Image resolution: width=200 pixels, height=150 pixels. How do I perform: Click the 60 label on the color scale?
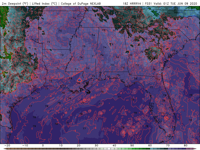coord(150,145)
